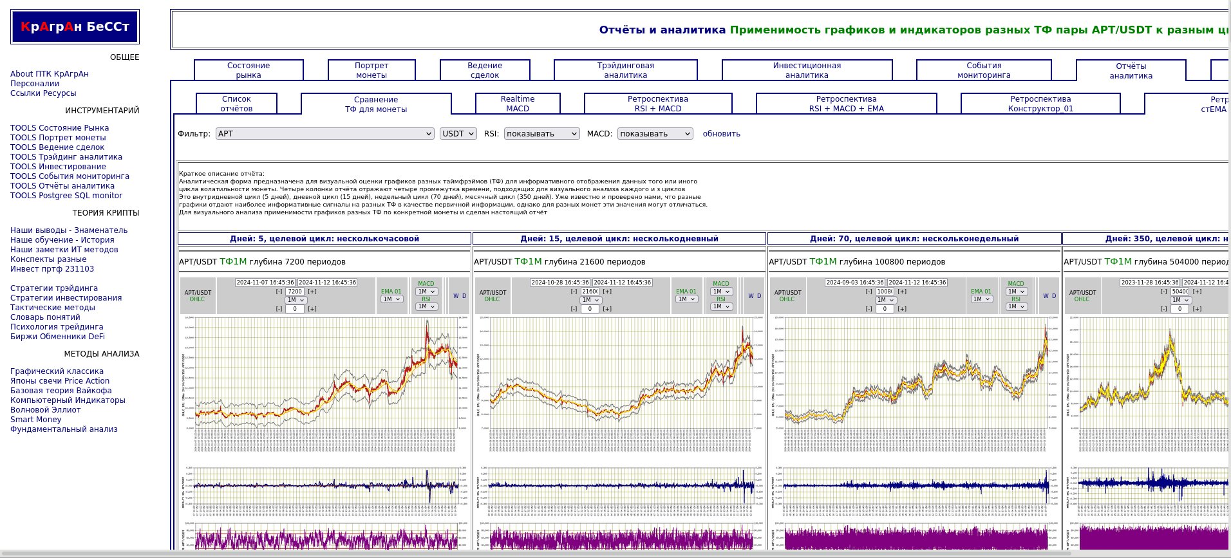Open the Smart Money sidebar link

coord(36,420)
